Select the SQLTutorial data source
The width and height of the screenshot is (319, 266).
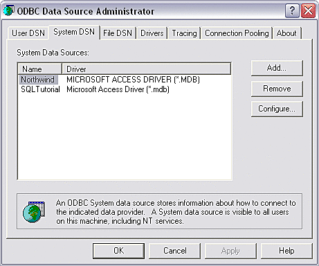pyautogui.click(x=40, y=89)
